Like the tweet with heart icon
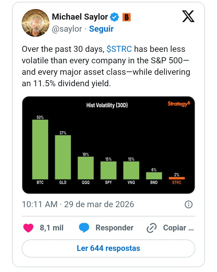The height and width of the screenshot is (272, 217). [x=28, y=228]
